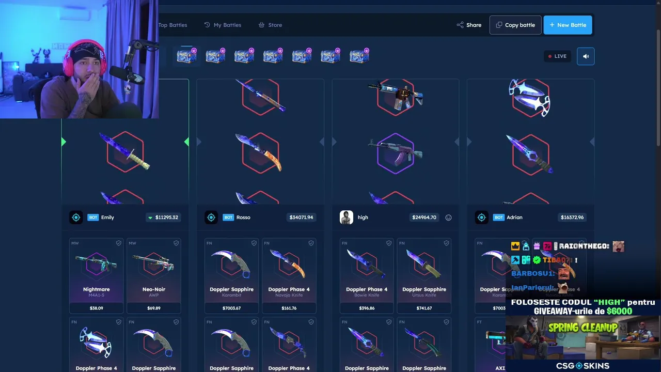Select the last case in rounds row
The height and width of the screenshot is (372, 661).
point(359,55)
